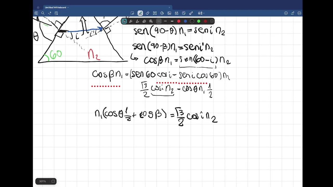The image size is (333, 187).
Task: Select the shape drawing tool in pen bar
Action: tap(151, 21)
